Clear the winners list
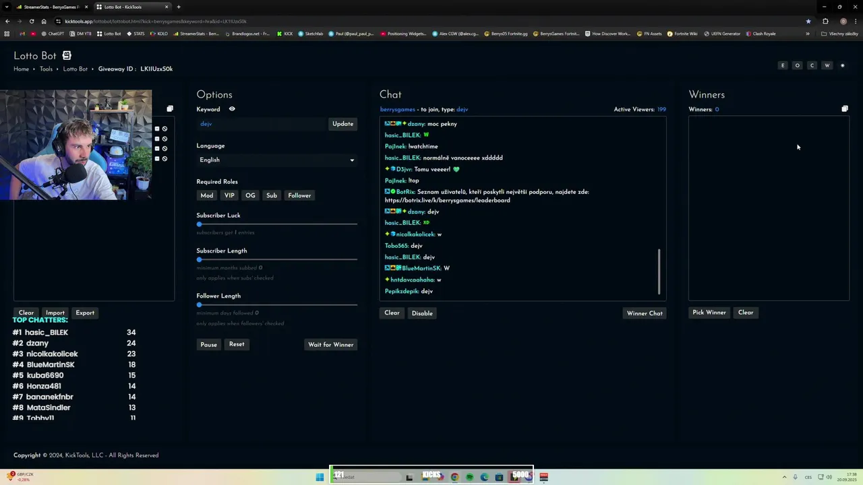 (746, 313)
